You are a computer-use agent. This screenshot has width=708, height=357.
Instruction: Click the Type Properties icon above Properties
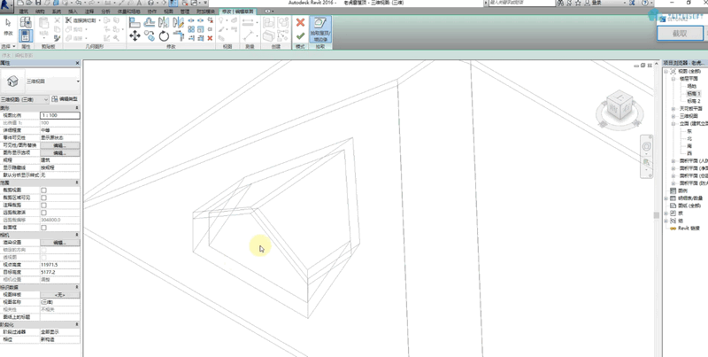click(x=26, y=23)
